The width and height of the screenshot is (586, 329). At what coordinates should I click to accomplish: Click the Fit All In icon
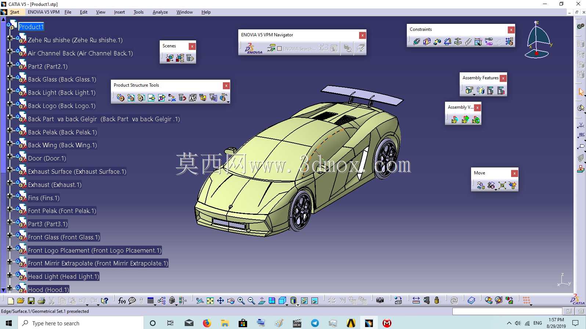[x=210, y=301]
